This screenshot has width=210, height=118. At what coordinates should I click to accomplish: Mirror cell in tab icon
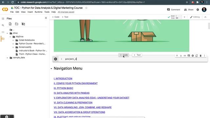tap(197, 56)
